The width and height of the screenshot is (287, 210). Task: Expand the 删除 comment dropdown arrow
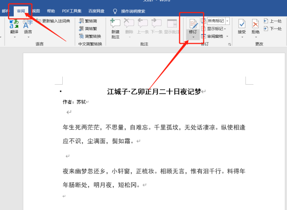click(x=130, y=37)
